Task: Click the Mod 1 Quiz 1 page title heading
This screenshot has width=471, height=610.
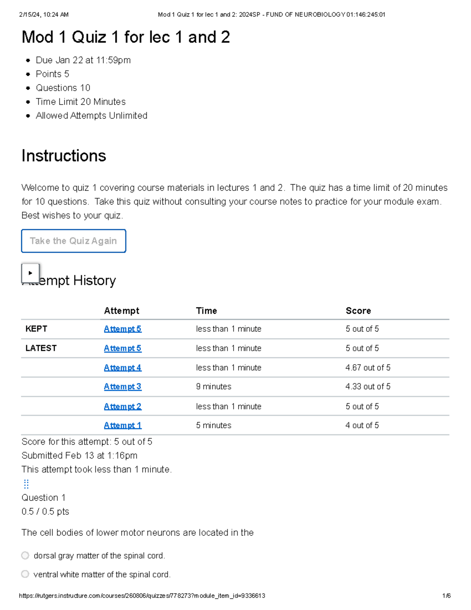Action: (x=126, y=37)
